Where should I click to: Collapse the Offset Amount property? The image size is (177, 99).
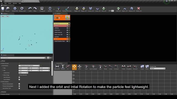[x=1, y=64]
